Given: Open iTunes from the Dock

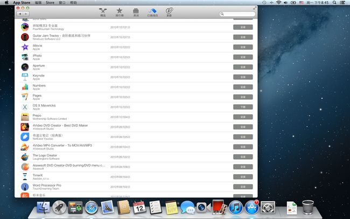Looking at the screenshot, I should (236, 207).
